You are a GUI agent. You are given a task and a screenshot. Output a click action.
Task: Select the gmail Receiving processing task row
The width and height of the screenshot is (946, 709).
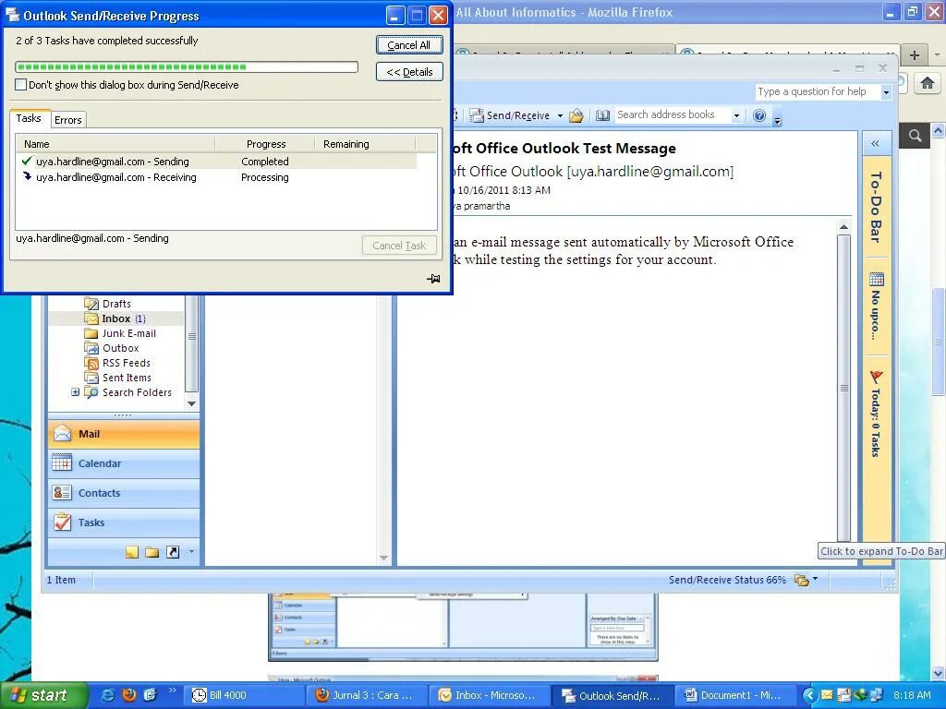point(216,177)
